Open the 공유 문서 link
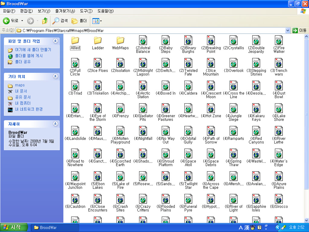The width and height of the screenshot is (309, 232). 23,97
